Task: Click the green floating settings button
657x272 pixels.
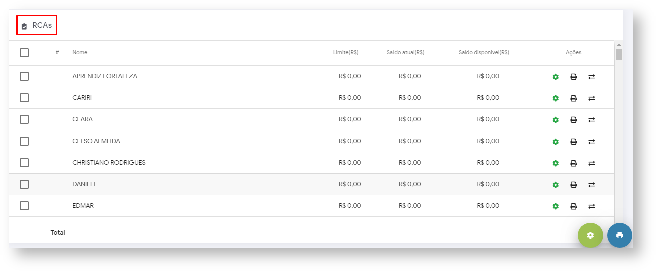Action: (x=590, y=235)
